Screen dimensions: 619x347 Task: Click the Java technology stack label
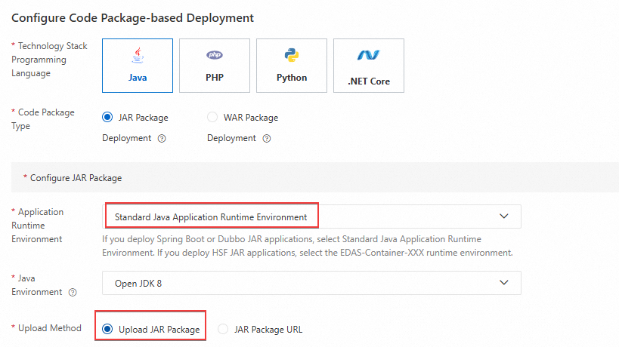point(137,78)
